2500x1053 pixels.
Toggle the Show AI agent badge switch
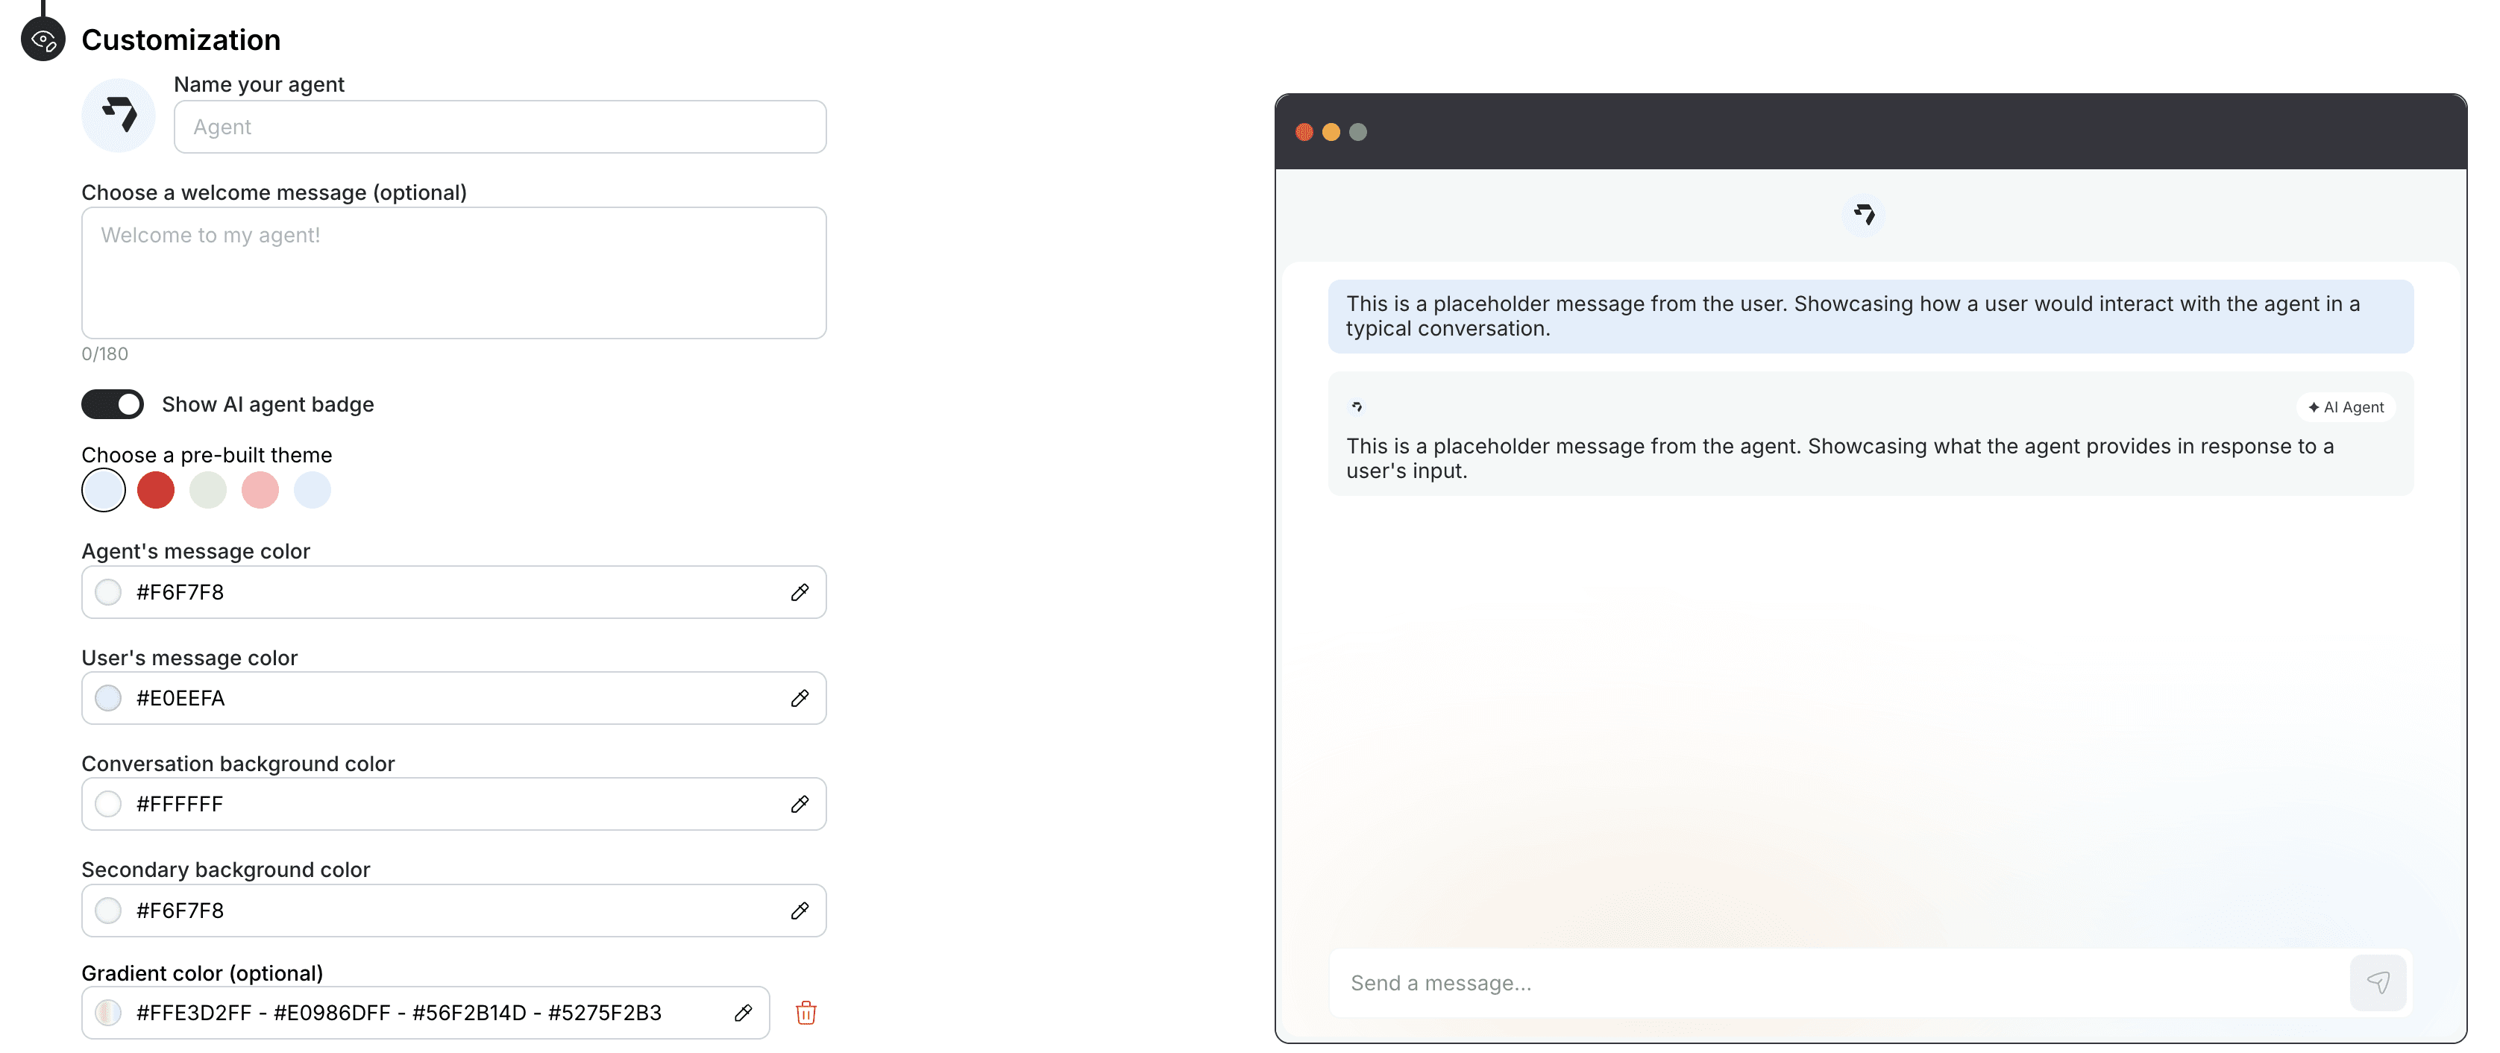(x=113, y=405)
